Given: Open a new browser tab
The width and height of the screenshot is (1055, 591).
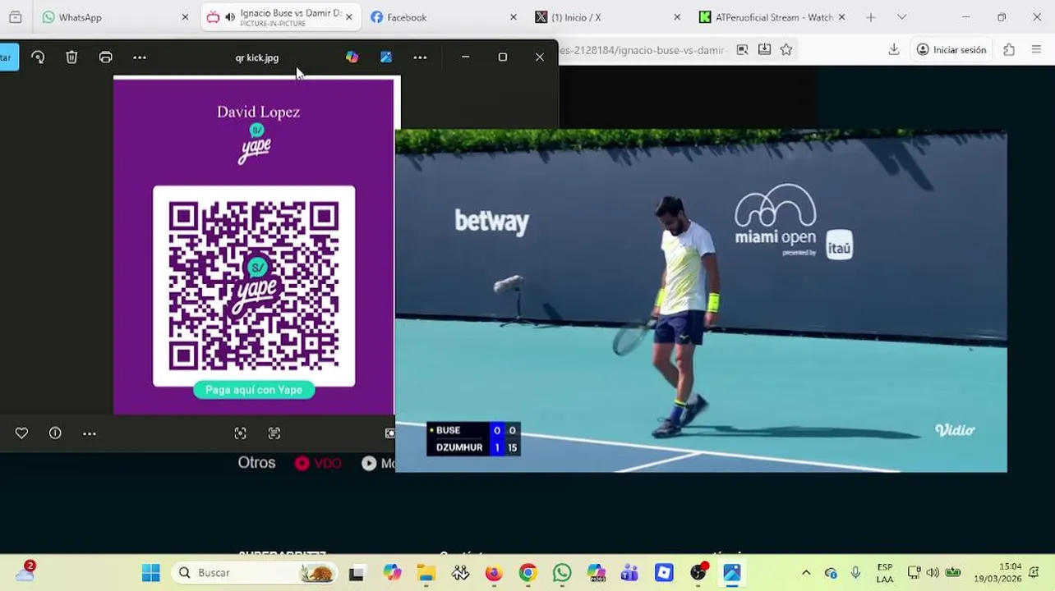Looking at the screenshot, I should pyautogui.click(x=871, y=17).
